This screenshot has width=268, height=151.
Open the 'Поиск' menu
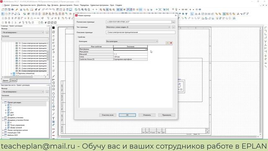76,5
